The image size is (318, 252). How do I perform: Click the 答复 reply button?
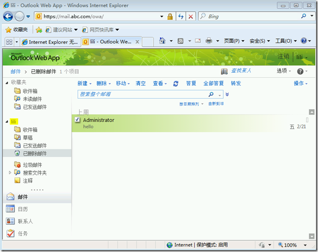point(191,83)
